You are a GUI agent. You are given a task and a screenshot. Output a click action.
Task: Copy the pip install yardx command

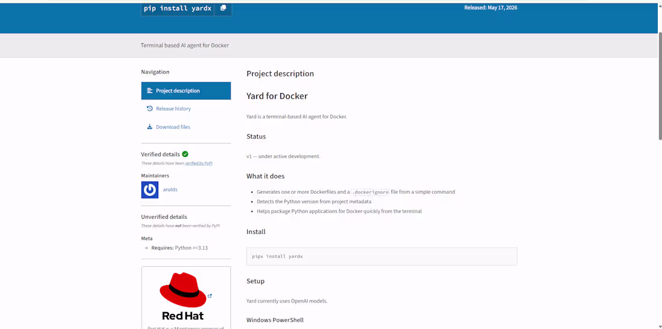coord(223,8)
